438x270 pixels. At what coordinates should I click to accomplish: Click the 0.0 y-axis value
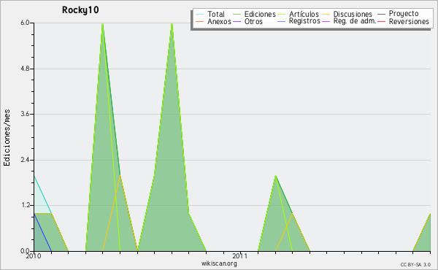(x=25, y=251)
